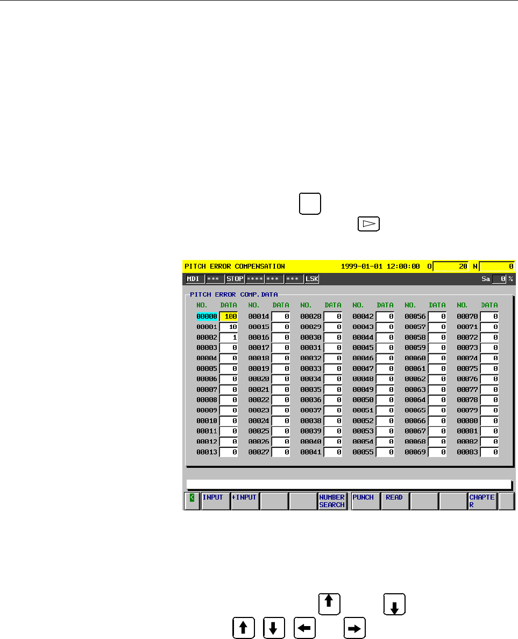This screenshot has width=518, height=639.
Task: Select the NUMBER SEARCH softkey
Action: [x=332, y=501]
